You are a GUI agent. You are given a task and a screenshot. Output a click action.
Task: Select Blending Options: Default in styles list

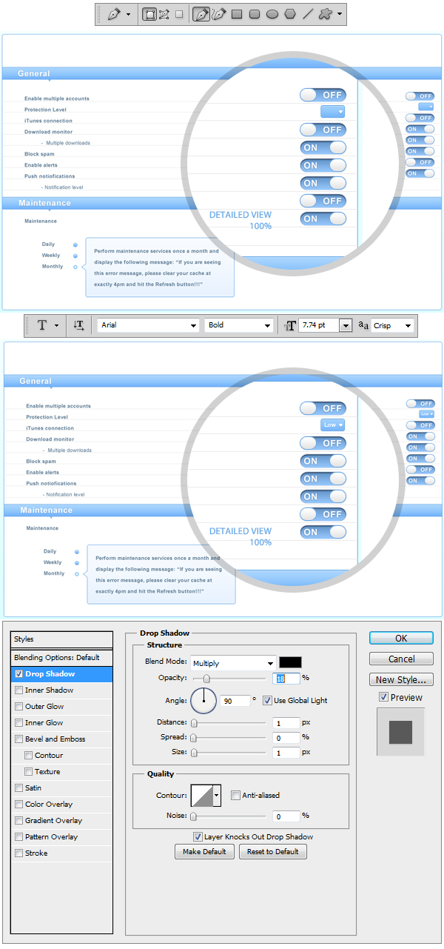click(x=57, y=658)
